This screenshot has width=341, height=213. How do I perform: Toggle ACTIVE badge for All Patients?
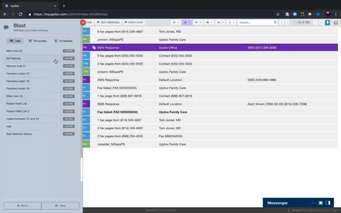click(69, 59)
